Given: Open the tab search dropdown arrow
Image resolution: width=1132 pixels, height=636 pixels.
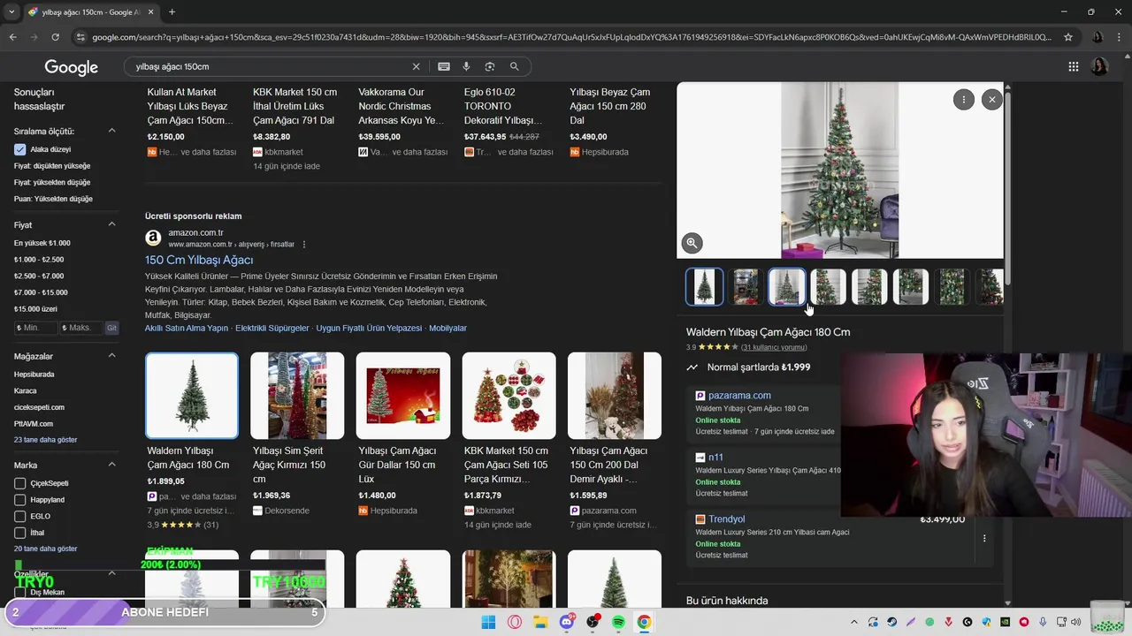Looking at the screenshot, I should click(11, 11).
